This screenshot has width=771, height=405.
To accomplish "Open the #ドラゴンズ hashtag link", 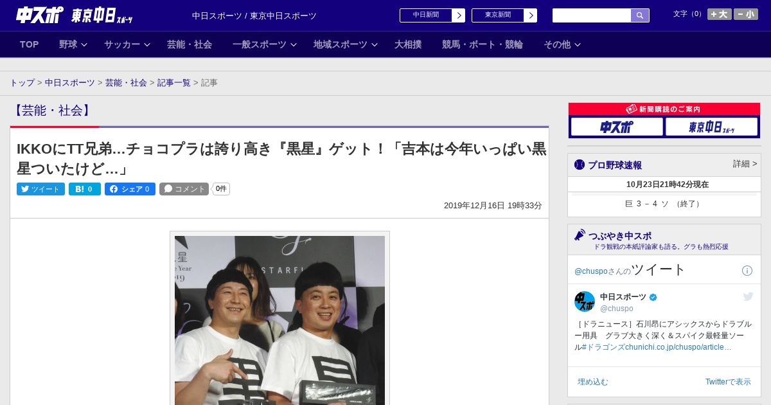I will 603,347.
